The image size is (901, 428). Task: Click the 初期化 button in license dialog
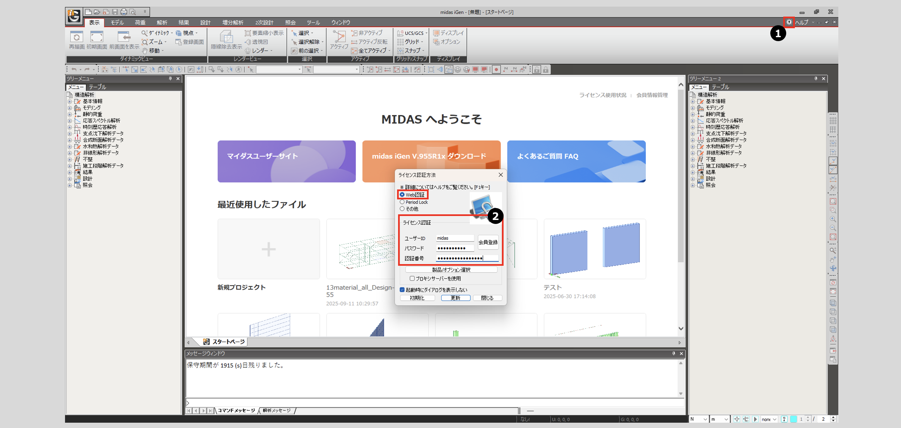pyautogui.click(x=417, y=298)
